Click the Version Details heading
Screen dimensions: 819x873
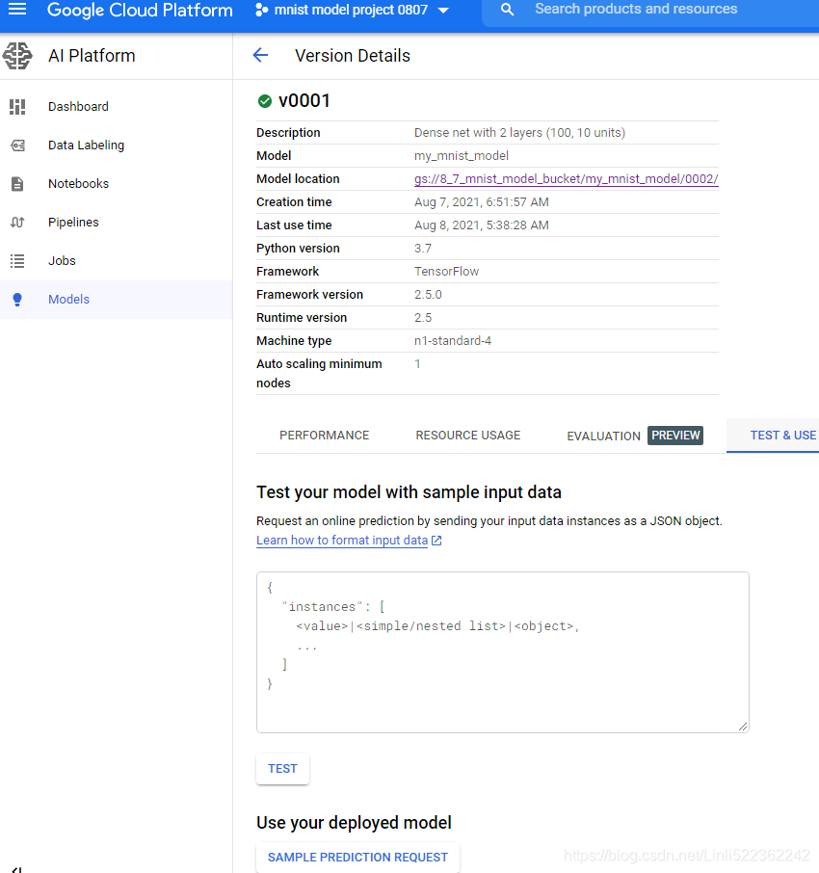point(353,56)
